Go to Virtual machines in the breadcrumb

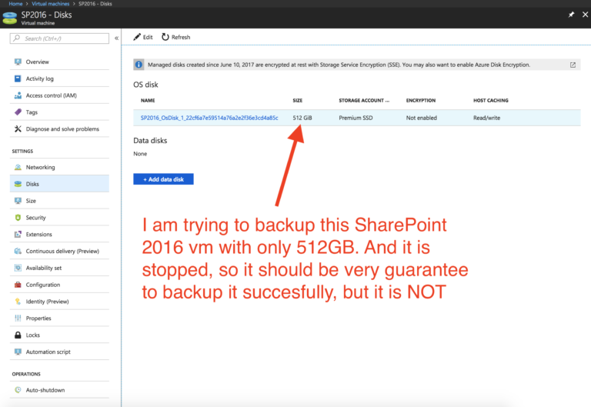point(51,3)
